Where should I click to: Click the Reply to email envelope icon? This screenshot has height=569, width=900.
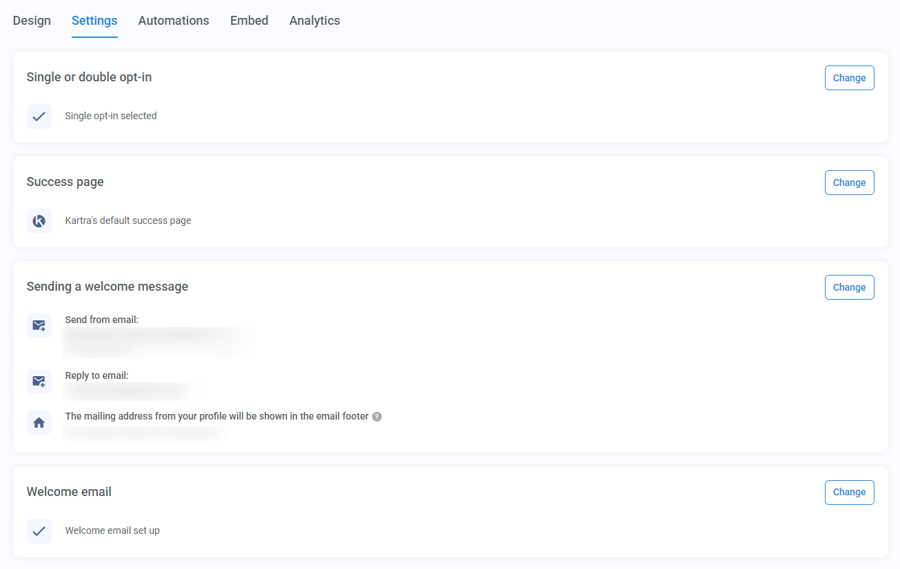point(39,381)
